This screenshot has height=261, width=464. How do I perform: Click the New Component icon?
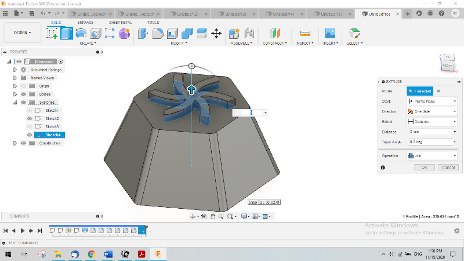[234, 34]
